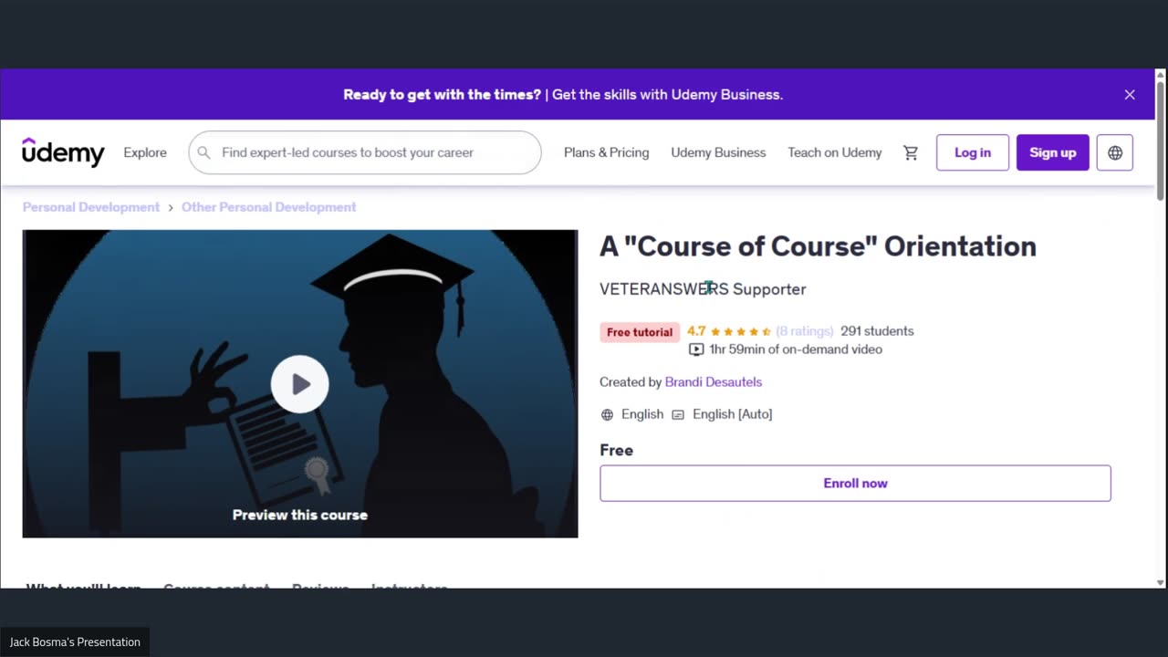The image size is (1168, 657).
Task: Click the 4.7 rating number
Action: [x=696, y=331]
